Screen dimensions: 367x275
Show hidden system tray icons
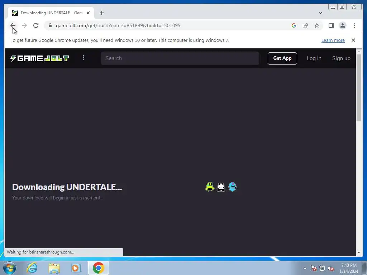305,268
